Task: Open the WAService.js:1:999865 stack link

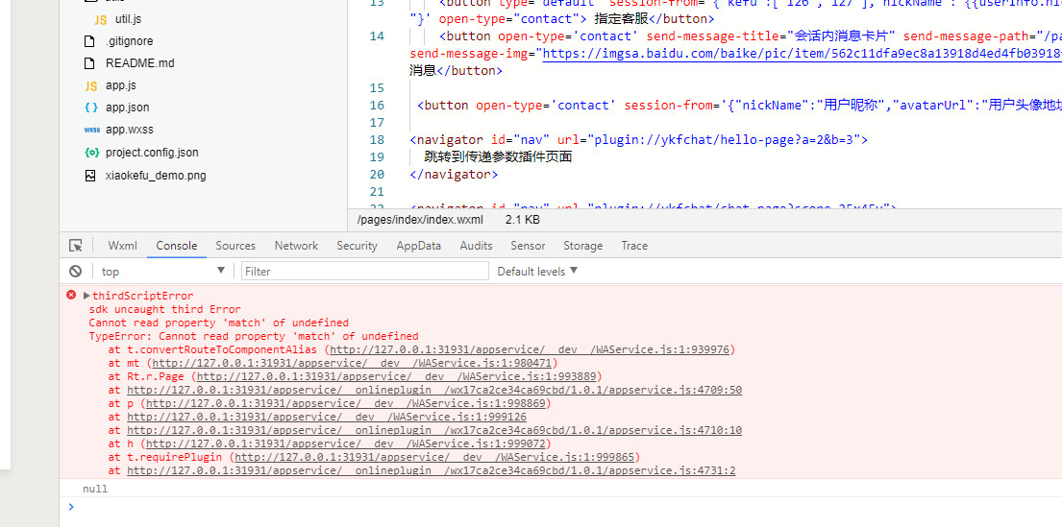Action: coord(434,457)
